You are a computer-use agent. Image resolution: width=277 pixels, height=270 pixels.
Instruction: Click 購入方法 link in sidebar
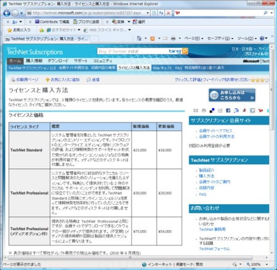[206, 176]
